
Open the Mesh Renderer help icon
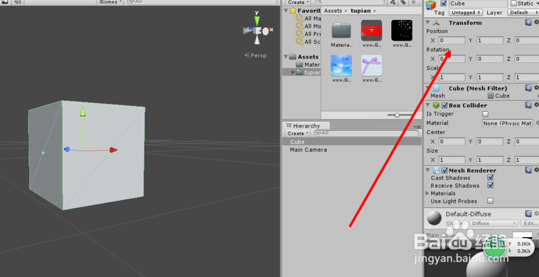pos(528,170)
